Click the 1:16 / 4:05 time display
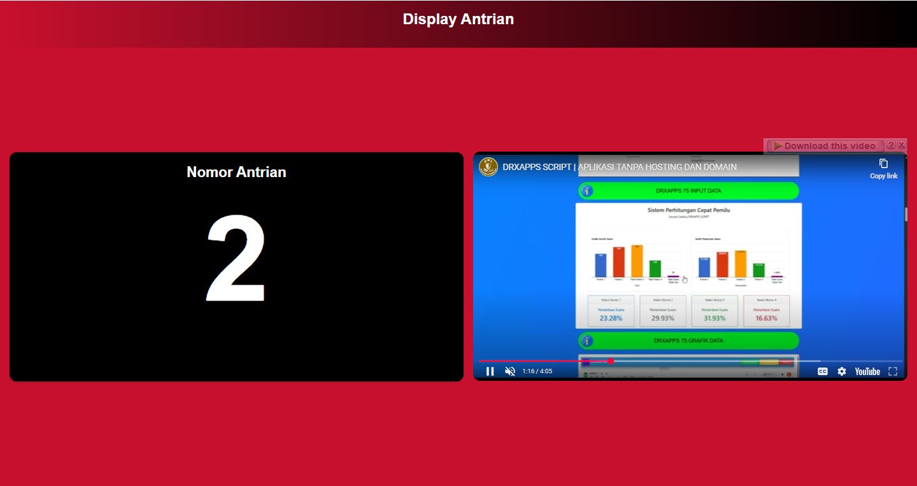Screen dimensions: 917x486 tap(537, 371)
